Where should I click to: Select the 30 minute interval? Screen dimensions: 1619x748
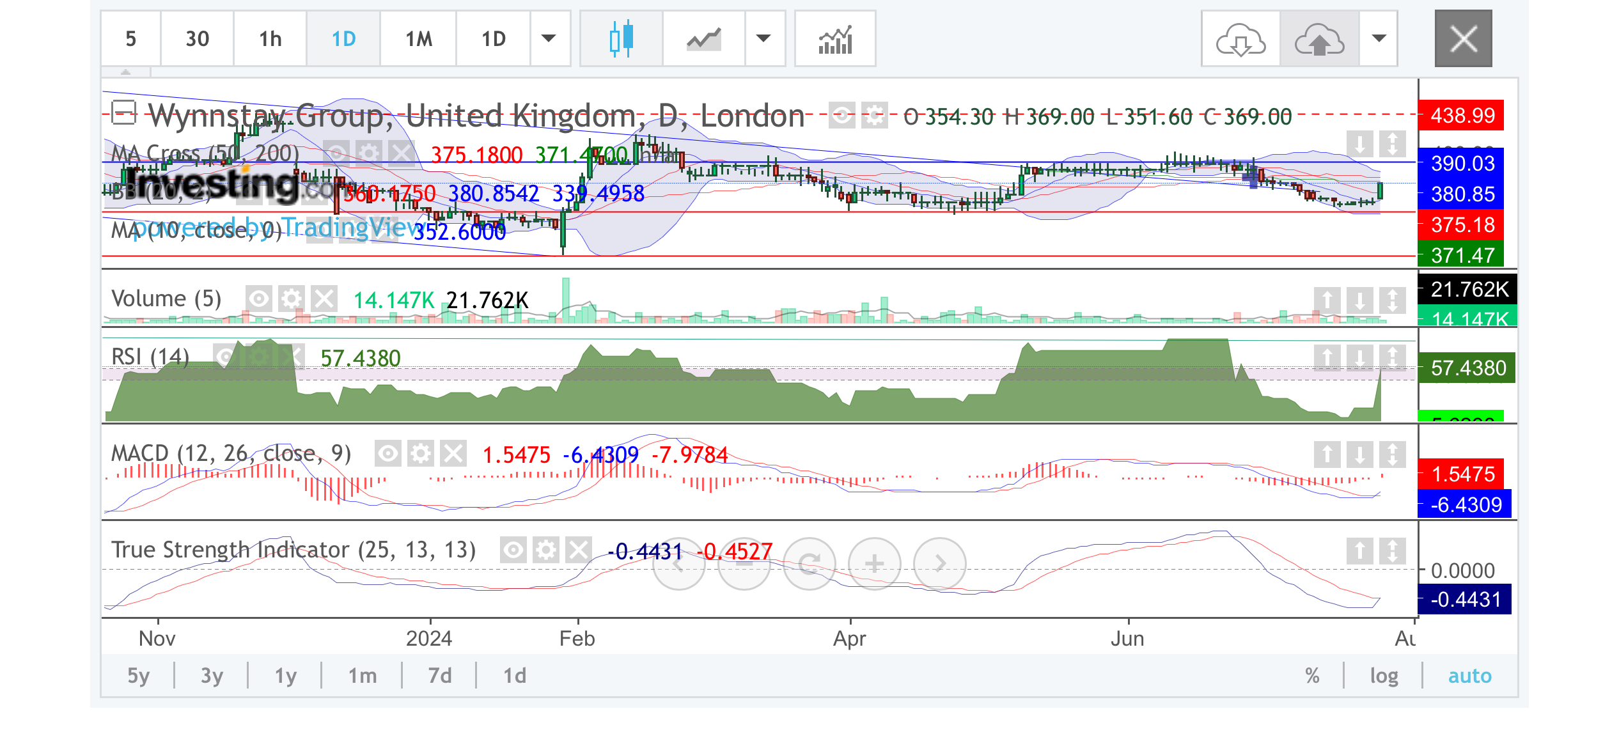click(197, 39)
